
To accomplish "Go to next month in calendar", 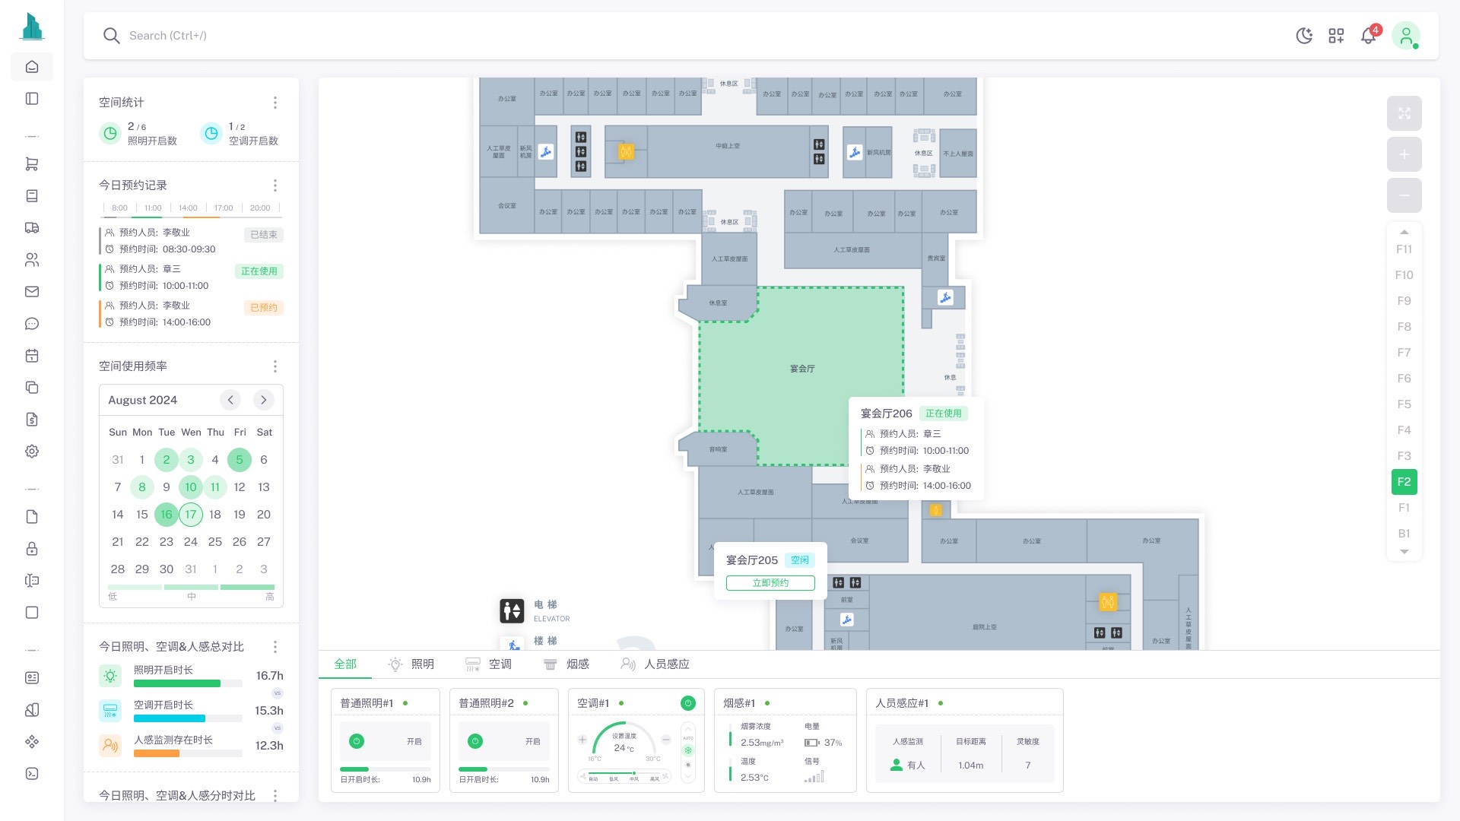I will coord(263,400).
